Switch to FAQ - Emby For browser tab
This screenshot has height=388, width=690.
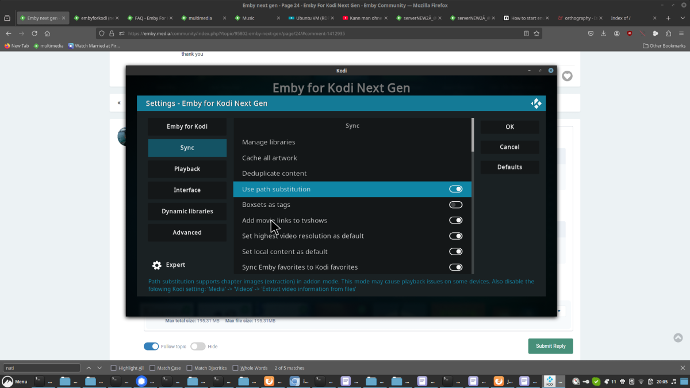149,18
